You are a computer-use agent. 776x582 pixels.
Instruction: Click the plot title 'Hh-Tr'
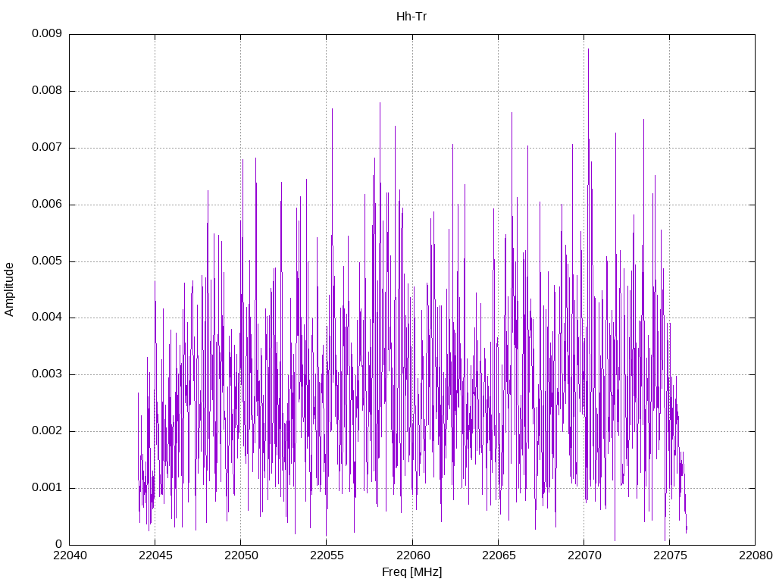(x=411, y=17)
